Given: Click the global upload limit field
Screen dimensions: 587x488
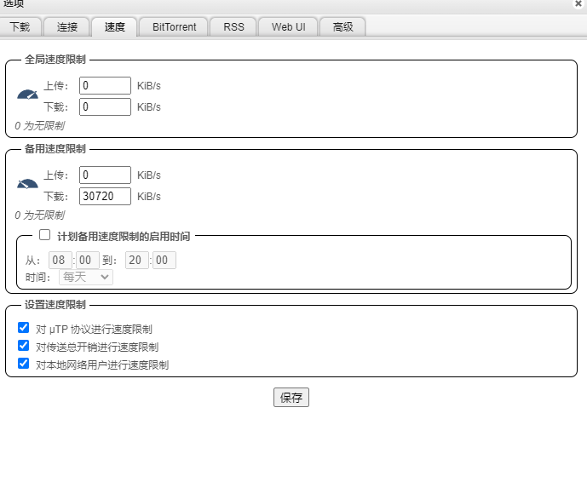Looking at the screenshot, I should pos(105,86).
